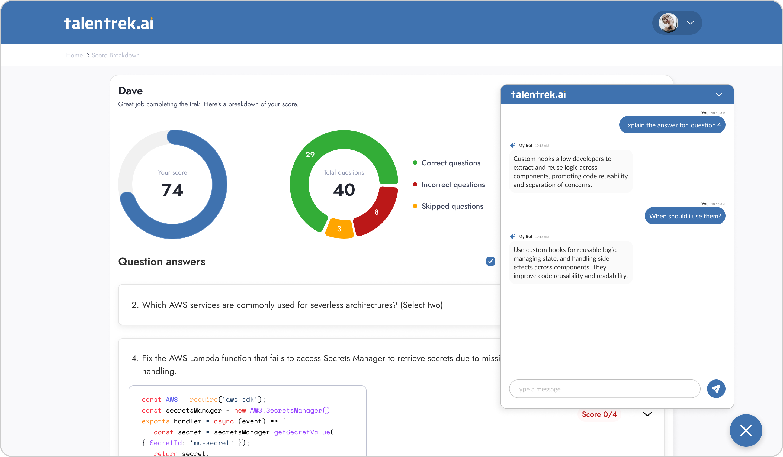Click the breadcrumb arrow separator icon

pos(88,55)
